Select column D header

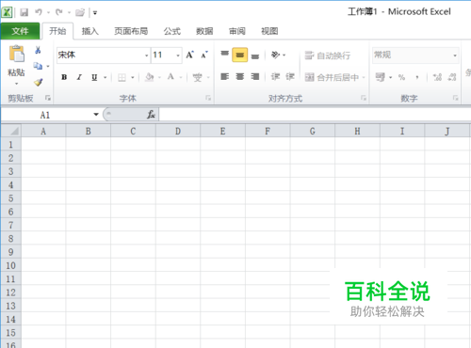(178, 131)
